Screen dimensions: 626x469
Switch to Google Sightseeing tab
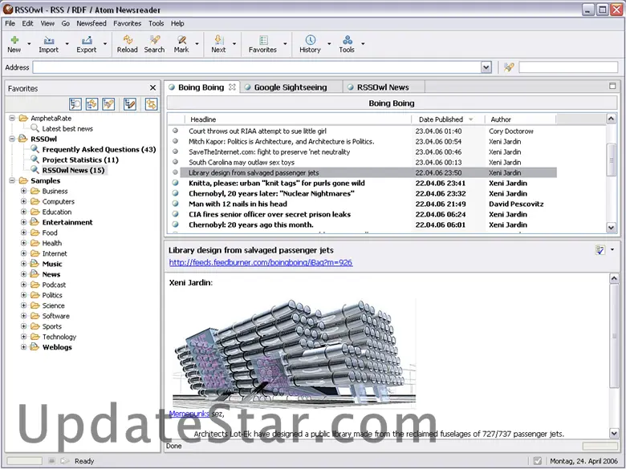click(291, 87)
